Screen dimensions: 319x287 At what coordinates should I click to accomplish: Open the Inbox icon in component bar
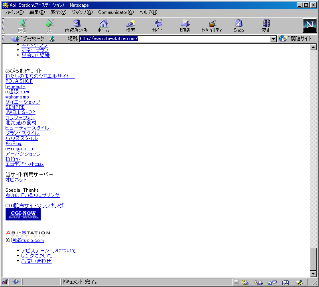(x=258, y=282)
